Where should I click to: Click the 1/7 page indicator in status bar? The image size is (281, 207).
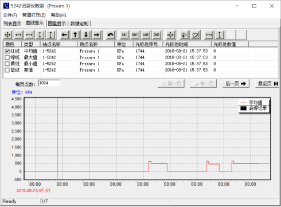click(x=44, y=201)
